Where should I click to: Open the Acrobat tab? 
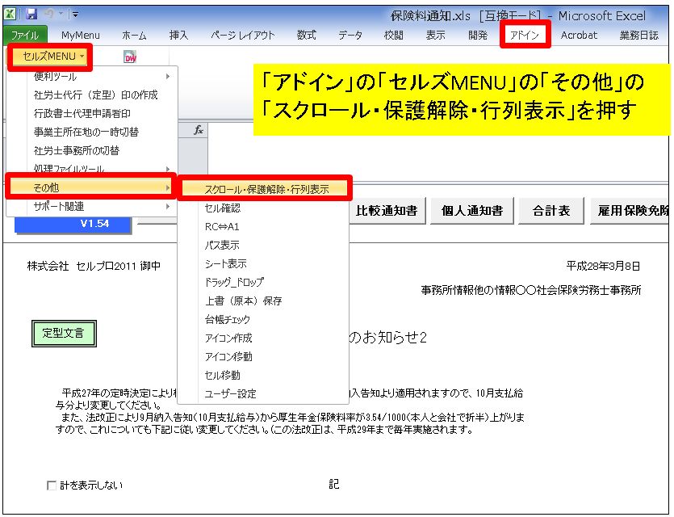click(579, 36)
